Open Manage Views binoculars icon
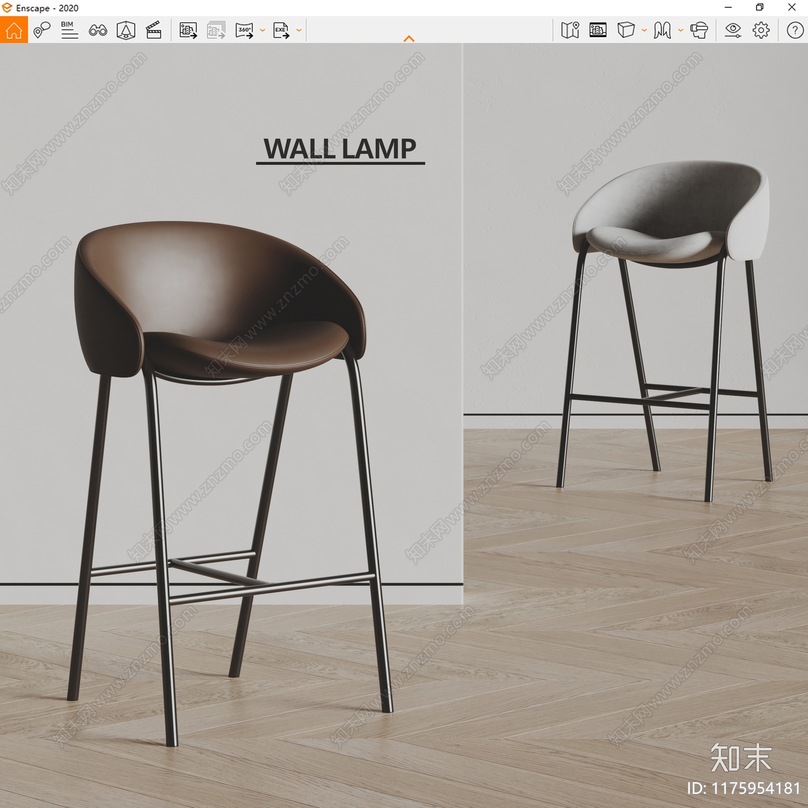This screenshot has width=808, height=808. (x=97, y=30)
